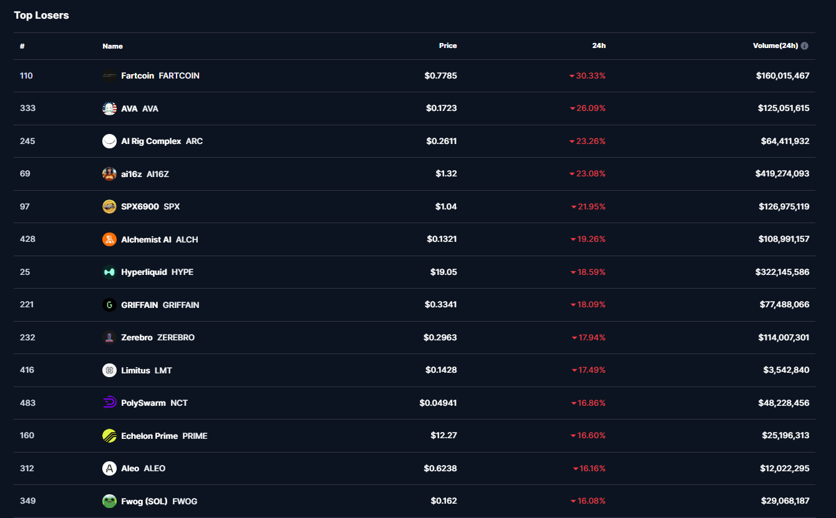Sort by the rank # column header
Screen dimensions: 836x518
coord(22,46)
